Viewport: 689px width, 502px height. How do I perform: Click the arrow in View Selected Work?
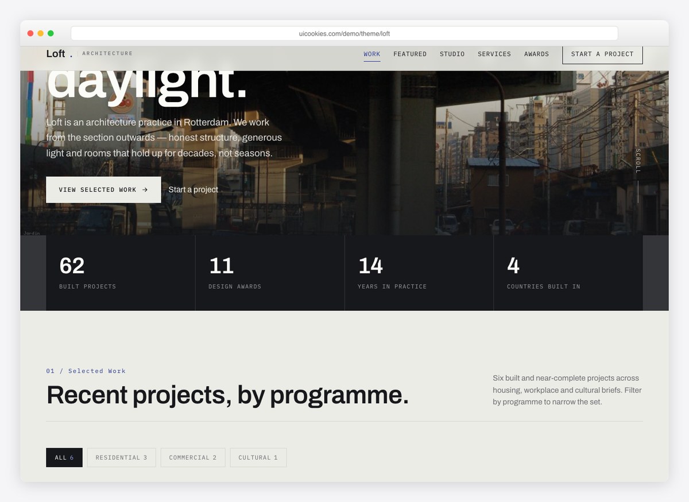[x=145, y=190]
